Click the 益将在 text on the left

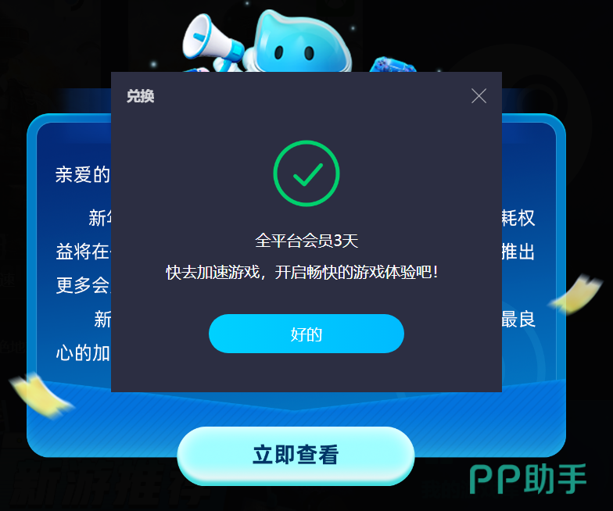point(83,252)
